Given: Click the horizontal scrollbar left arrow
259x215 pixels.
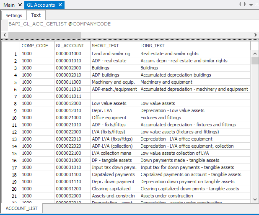Looking at the screenshot, I should coord(5,35).
